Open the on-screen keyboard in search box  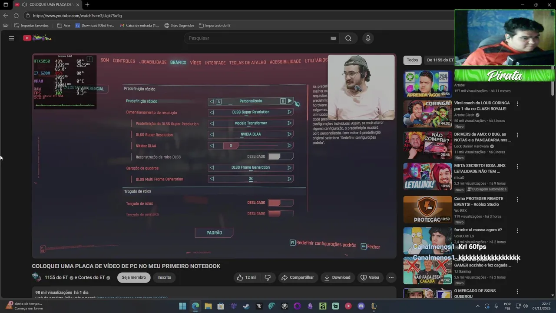coord(333,38)
